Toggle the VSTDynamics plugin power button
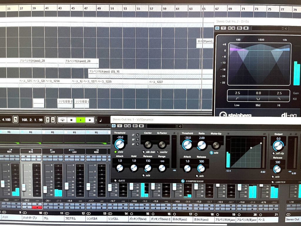Screen dimensions: 301x226 (x=114, y=126)
